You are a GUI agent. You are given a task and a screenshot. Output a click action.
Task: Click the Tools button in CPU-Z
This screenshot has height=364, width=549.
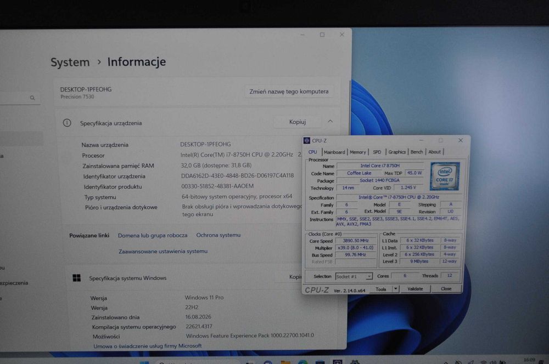tap(381, 289)
